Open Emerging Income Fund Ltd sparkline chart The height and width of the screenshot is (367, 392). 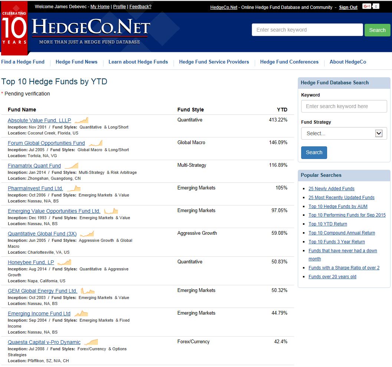(81, 314)
